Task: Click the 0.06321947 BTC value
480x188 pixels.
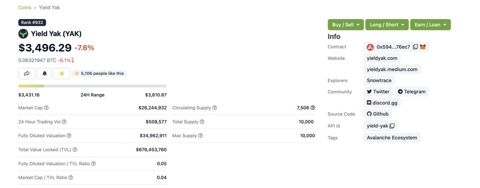Action: click(37, 61)
